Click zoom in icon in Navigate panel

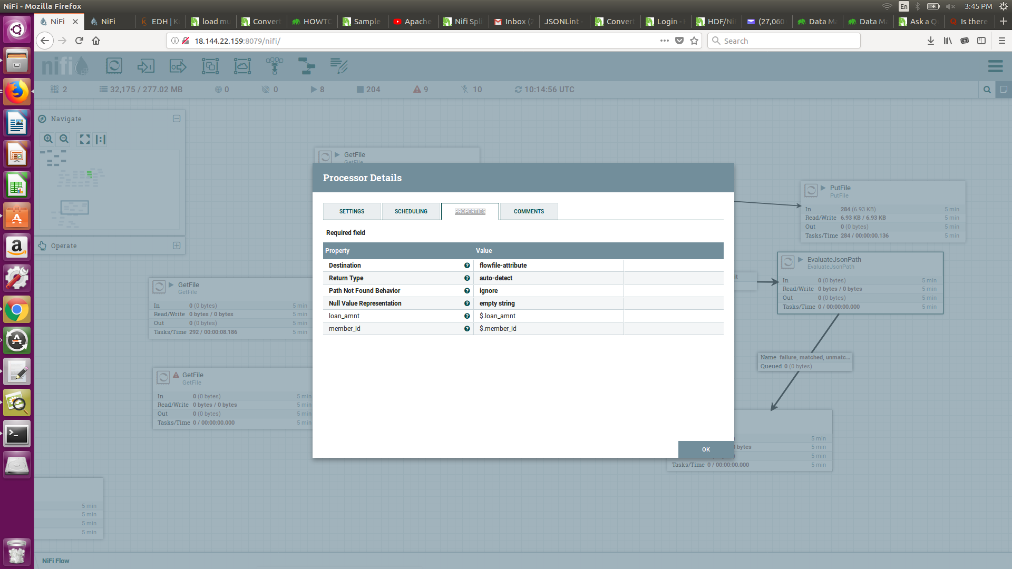click(48, 139)
